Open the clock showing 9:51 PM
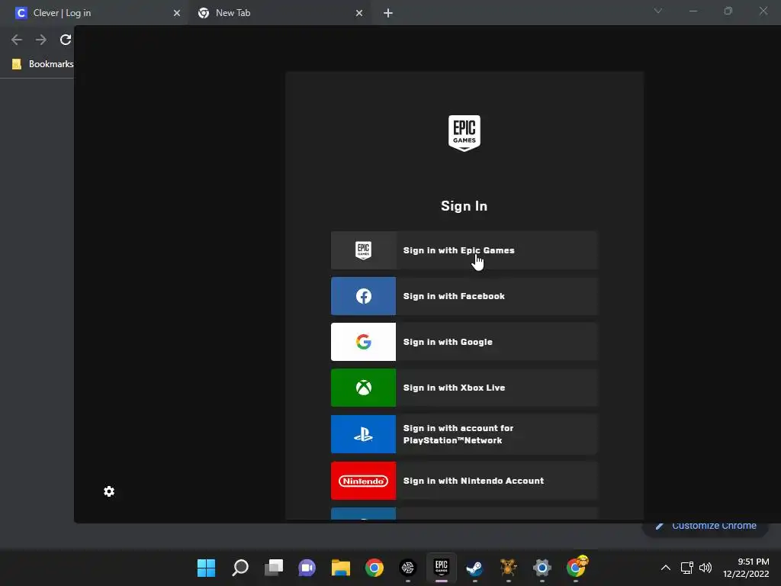 [x=746, y=568]
